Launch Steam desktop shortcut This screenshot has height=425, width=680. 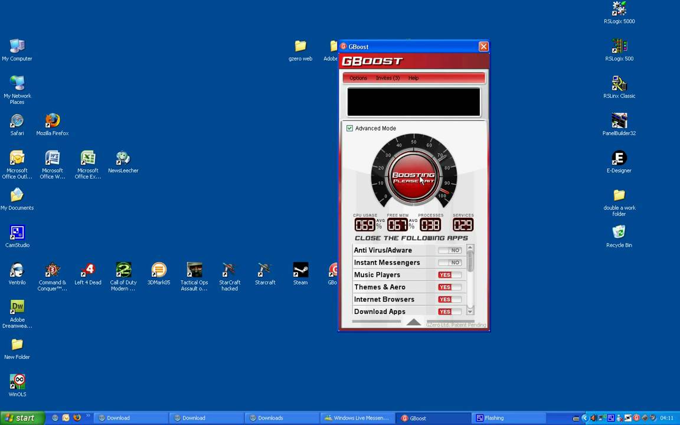point(300,274)
